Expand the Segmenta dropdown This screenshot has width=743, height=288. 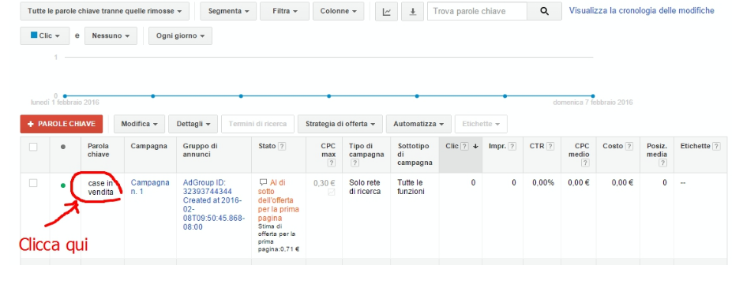[228, 11]
